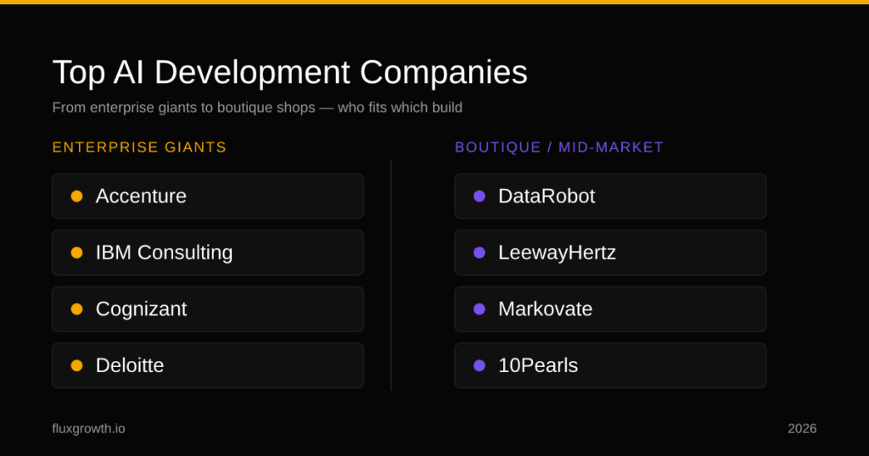Click the ENTERPRISE GIANTS heading
The image size is (869, 456).
(139, 147)
